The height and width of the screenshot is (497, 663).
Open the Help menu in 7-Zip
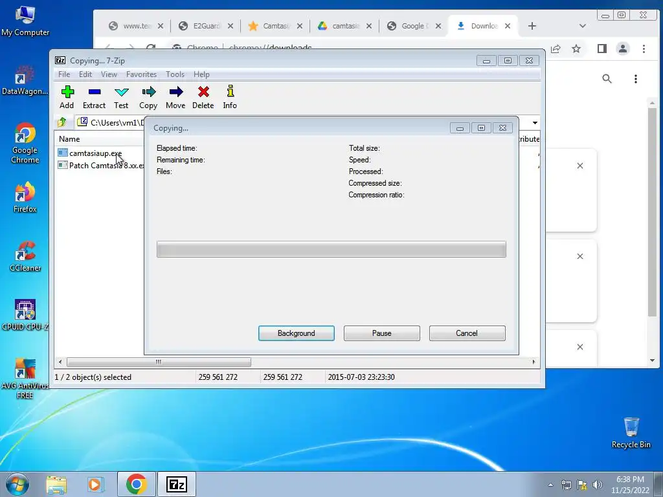[201, 74]
